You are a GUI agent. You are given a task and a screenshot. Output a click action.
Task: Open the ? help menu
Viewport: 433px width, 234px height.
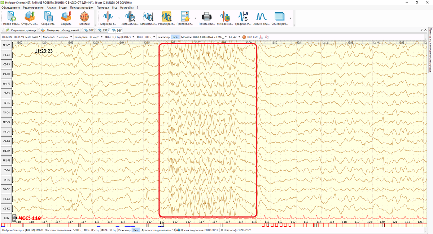tap(137, 8)
